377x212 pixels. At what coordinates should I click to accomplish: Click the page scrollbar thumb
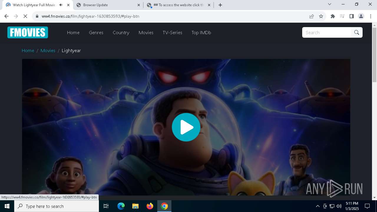tap(375, 55)
